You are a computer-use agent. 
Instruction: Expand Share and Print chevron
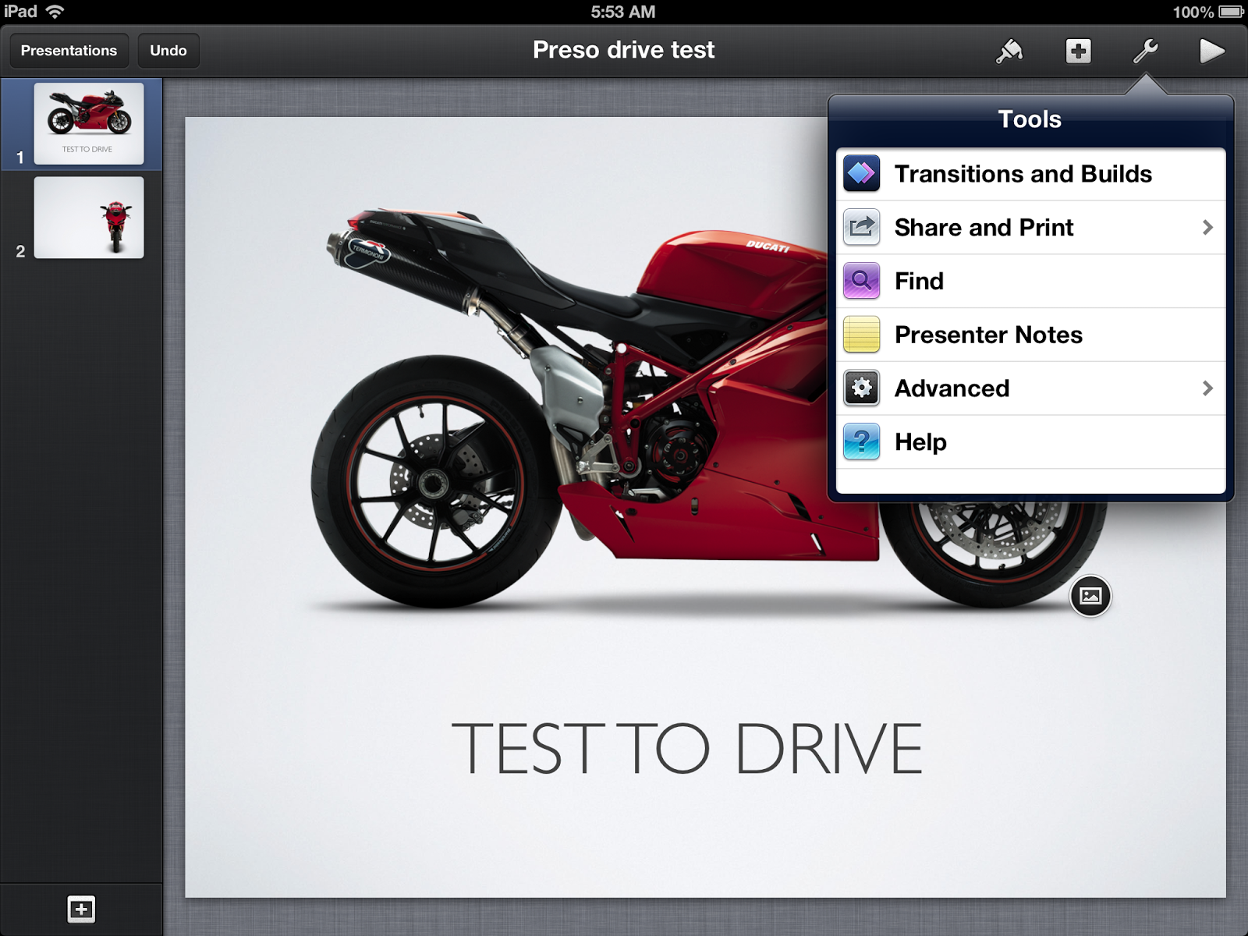(1207, 227)
